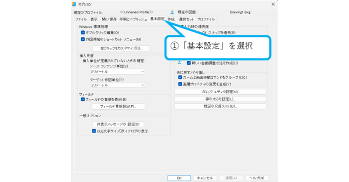The height and width of the screenshot is (182, 349).
Task: Switch to the プロファイル tab
Action: (x=206, y=19)
